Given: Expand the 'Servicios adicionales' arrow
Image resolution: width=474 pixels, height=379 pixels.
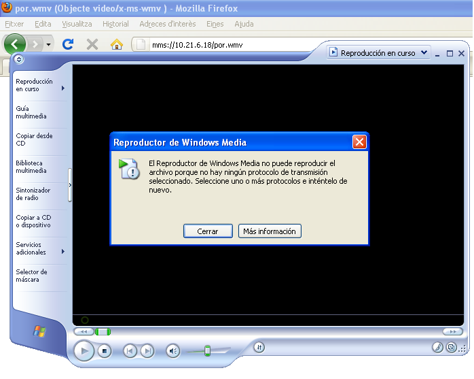Looking at the screenshot, I should coord(63,252).
